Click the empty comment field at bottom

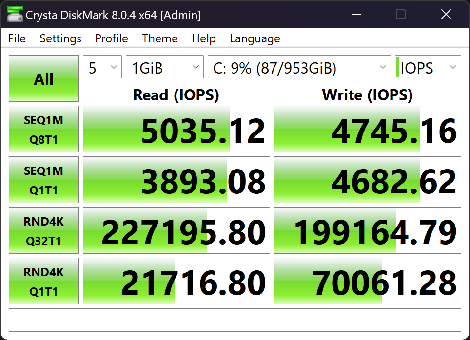point(235,320)
